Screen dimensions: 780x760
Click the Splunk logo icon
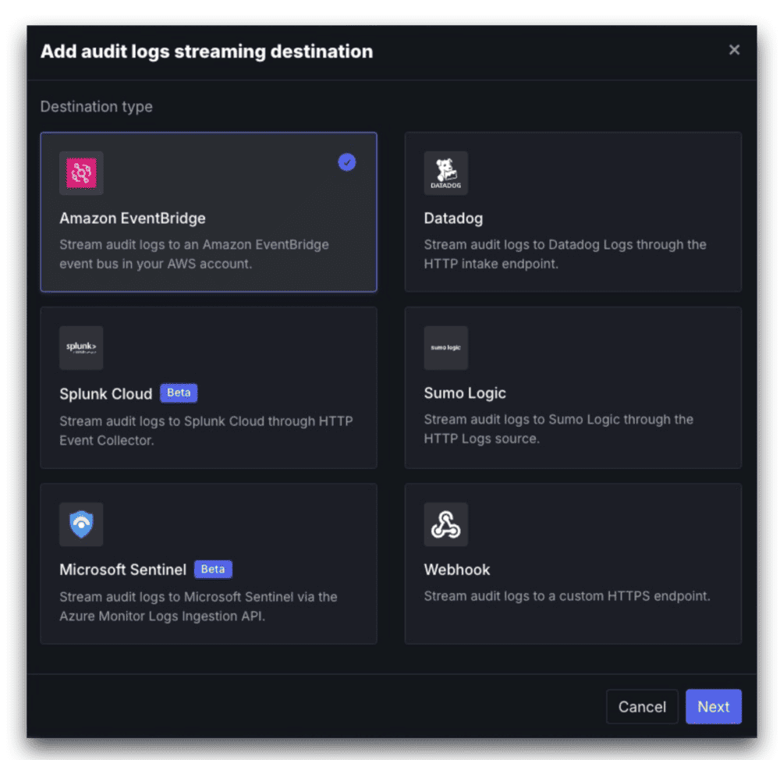(81, 348)
